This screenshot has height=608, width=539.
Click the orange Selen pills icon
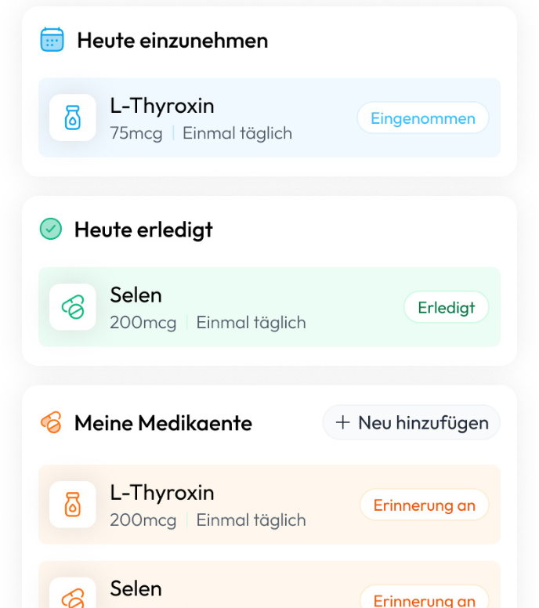click(72, 597)
